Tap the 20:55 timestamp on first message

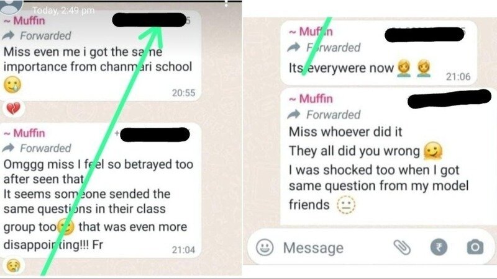click(183, 93)
